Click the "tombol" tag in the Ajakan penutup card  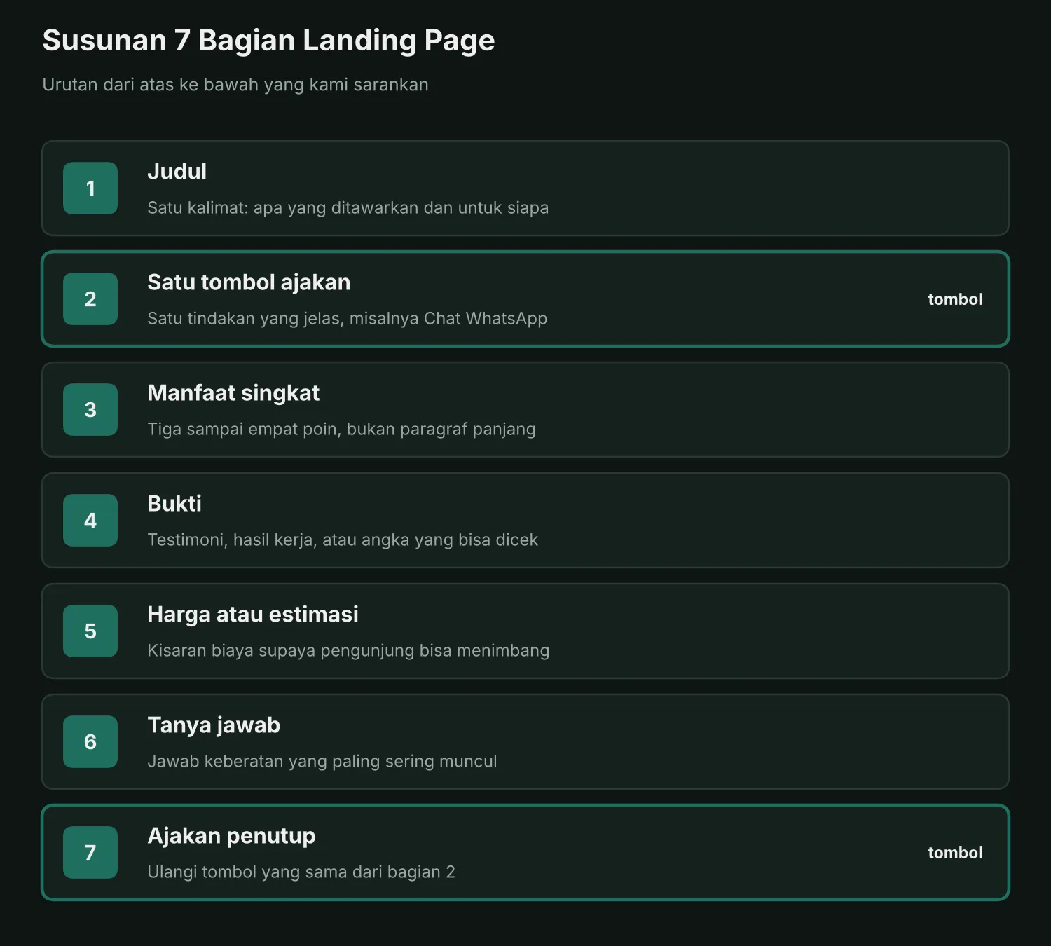coord(955,853)
